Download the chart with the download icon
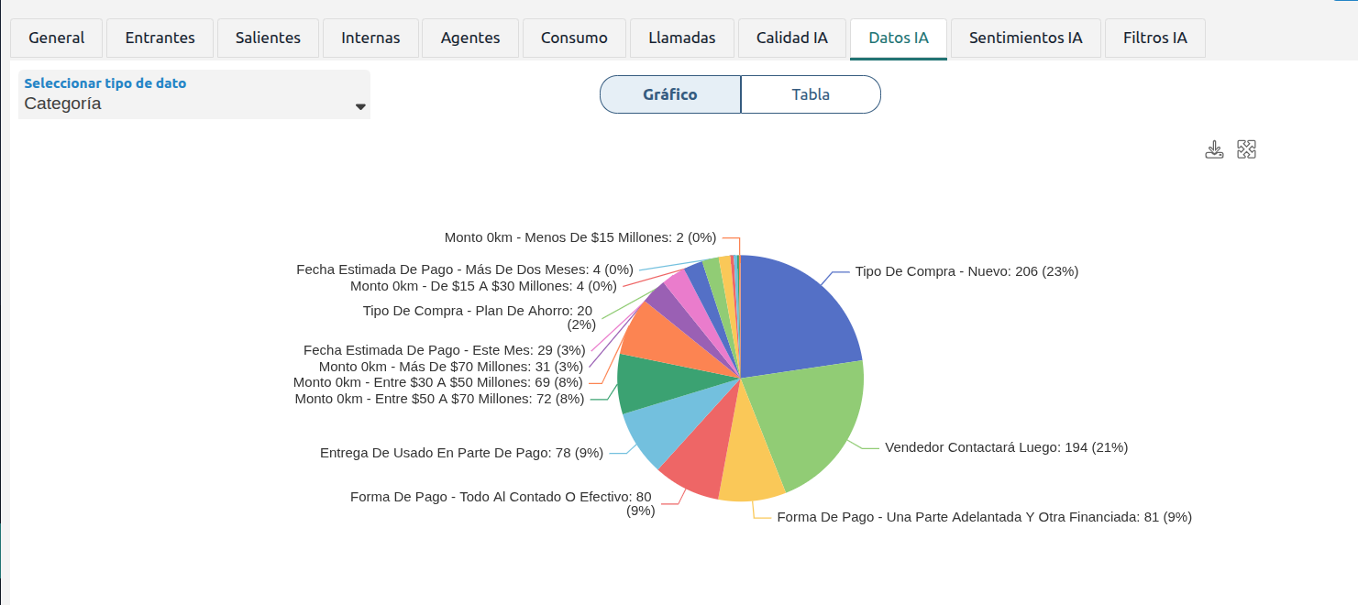This screenshot has height=605, width=1358. (x=1214, y=149)
